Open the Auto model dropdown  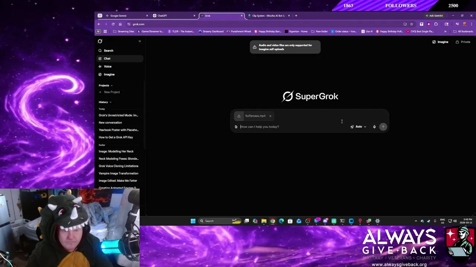point(358,127)
